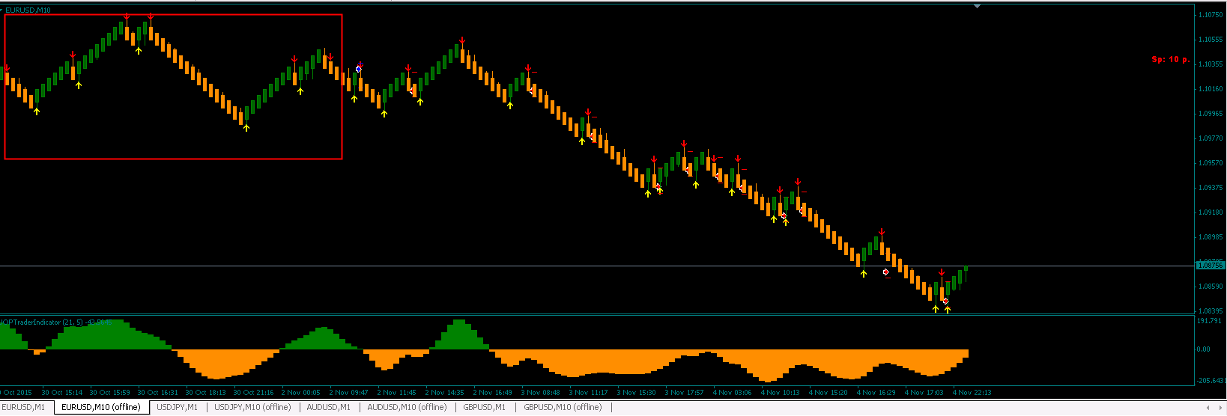The height and width of the screenshot is (416, 1227).
Task: Switch to the USDJPY,M10 (offline) tab
Action: 252,408
